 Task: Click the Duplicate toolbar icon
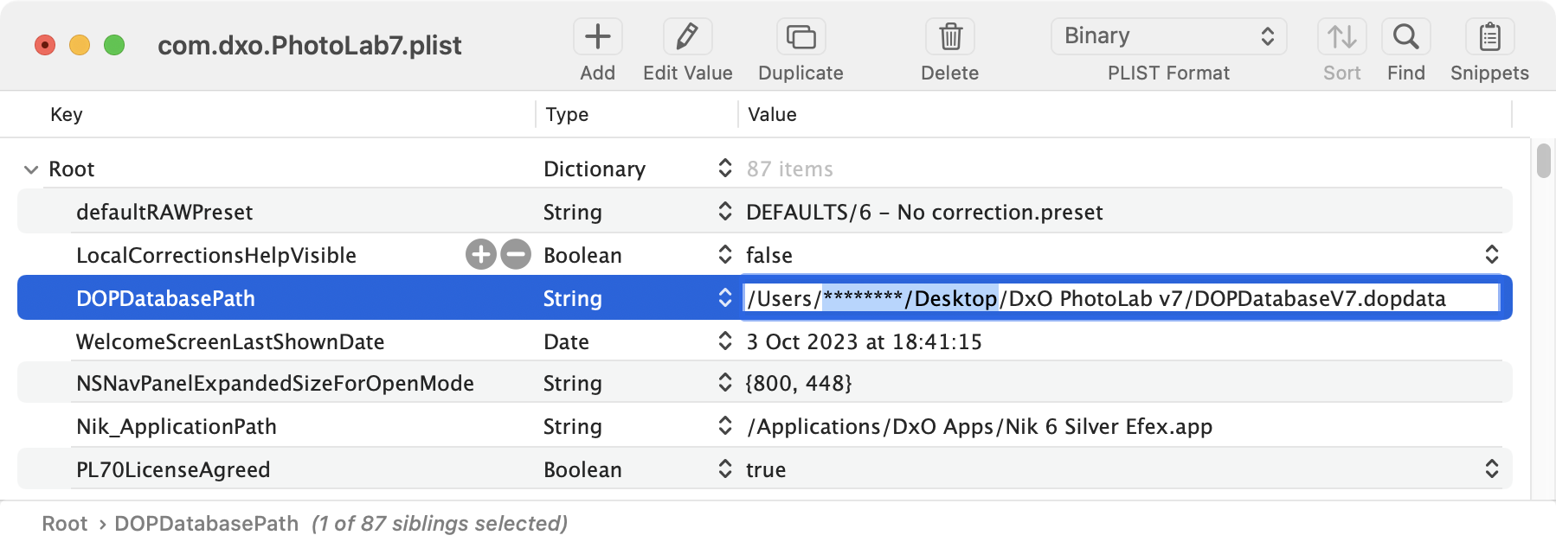(801, 36)
